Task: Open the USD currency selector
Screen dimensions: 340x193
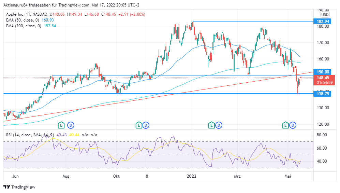Action: 325,15
